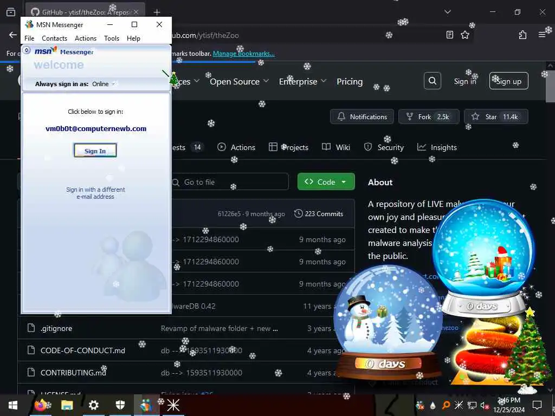Viewport: 555px width, 416px height.
Task: Click the Manage bookmarks link
Action: [243, 54]
